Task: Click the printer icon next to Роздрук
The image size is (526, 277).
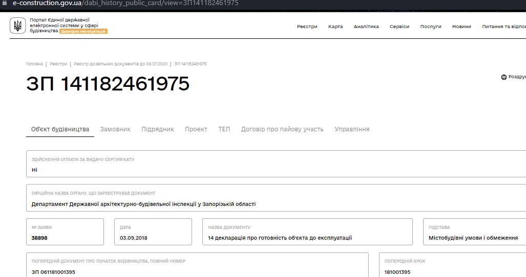Action: pos(504,77)
